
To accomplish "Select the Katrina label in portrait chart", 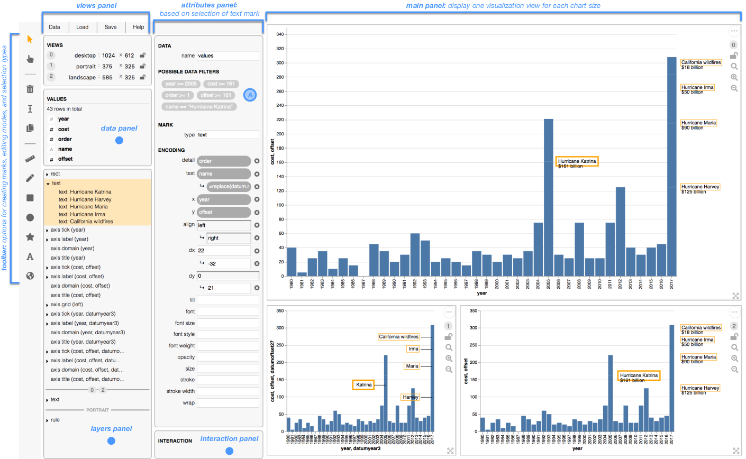I will click(363, 385).
